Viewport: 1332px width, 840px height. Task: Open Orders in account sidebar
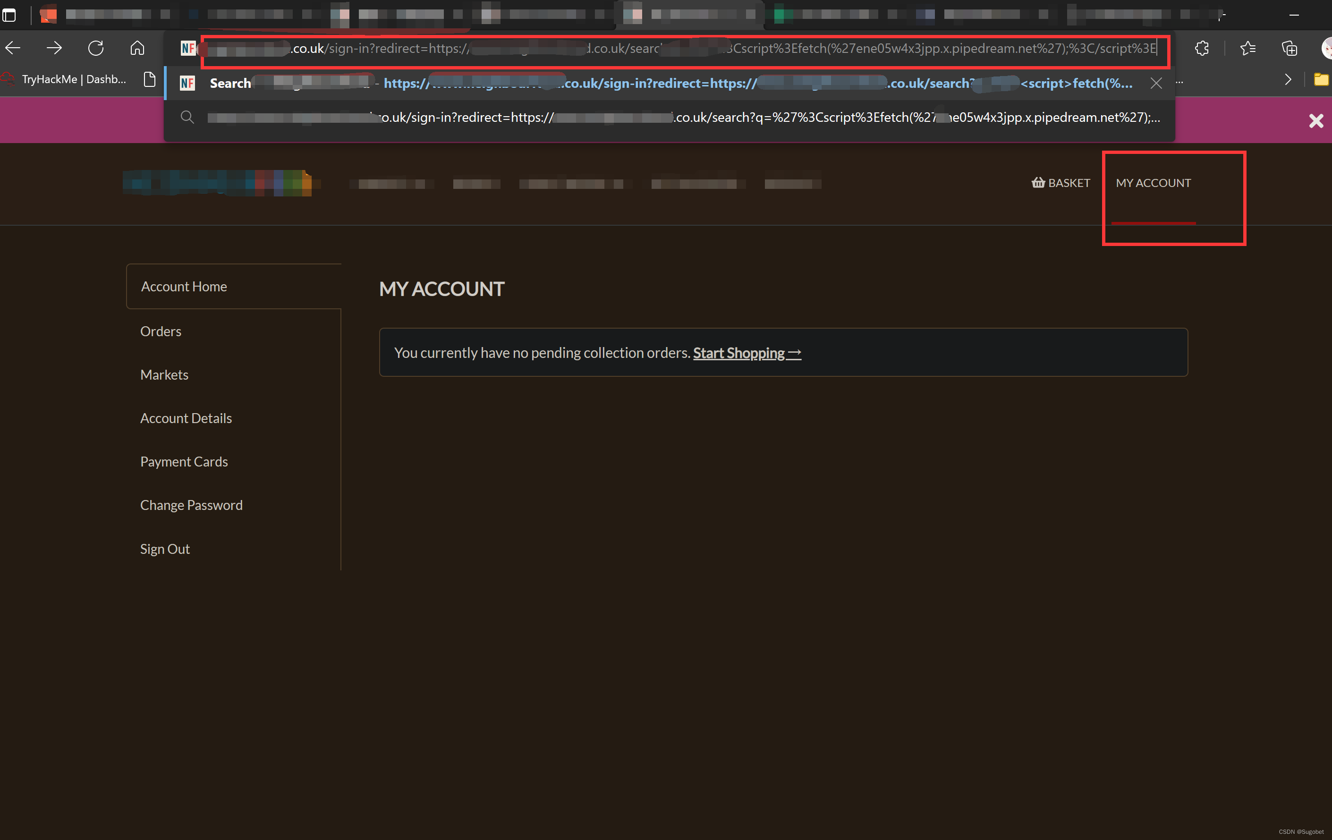coord(161,331)
